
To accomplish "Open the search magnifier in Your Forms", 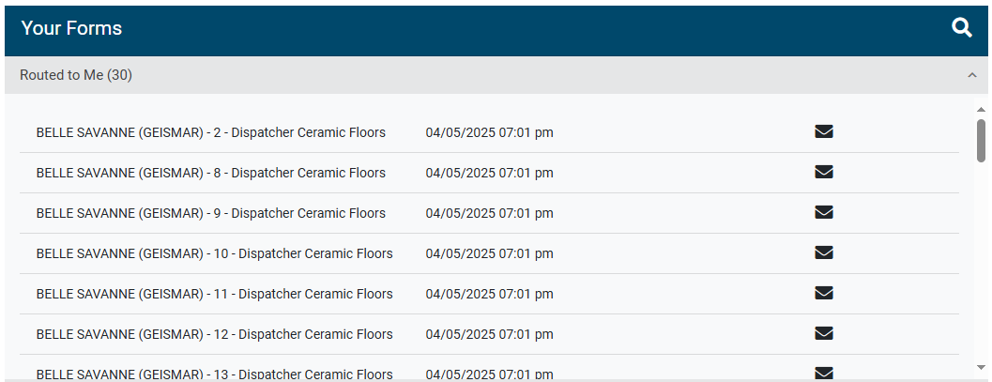I will click(962, 28).
